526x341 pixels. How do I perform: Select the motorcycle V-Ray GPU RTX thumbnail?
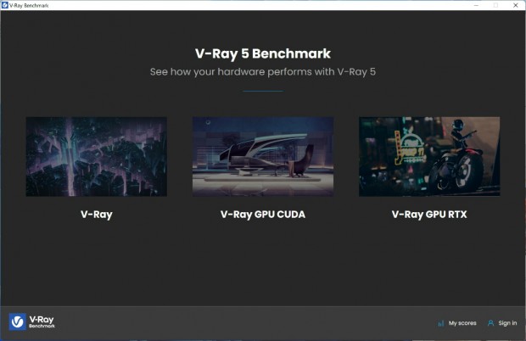click(x=429, y=157)
